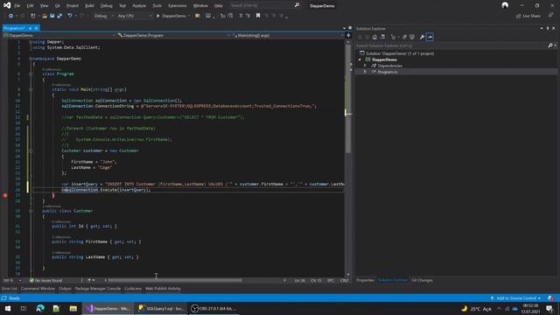Open the Edit menu
Image resolution: width=560 pixels, height=315 pixels.
[x=30, y=6]
